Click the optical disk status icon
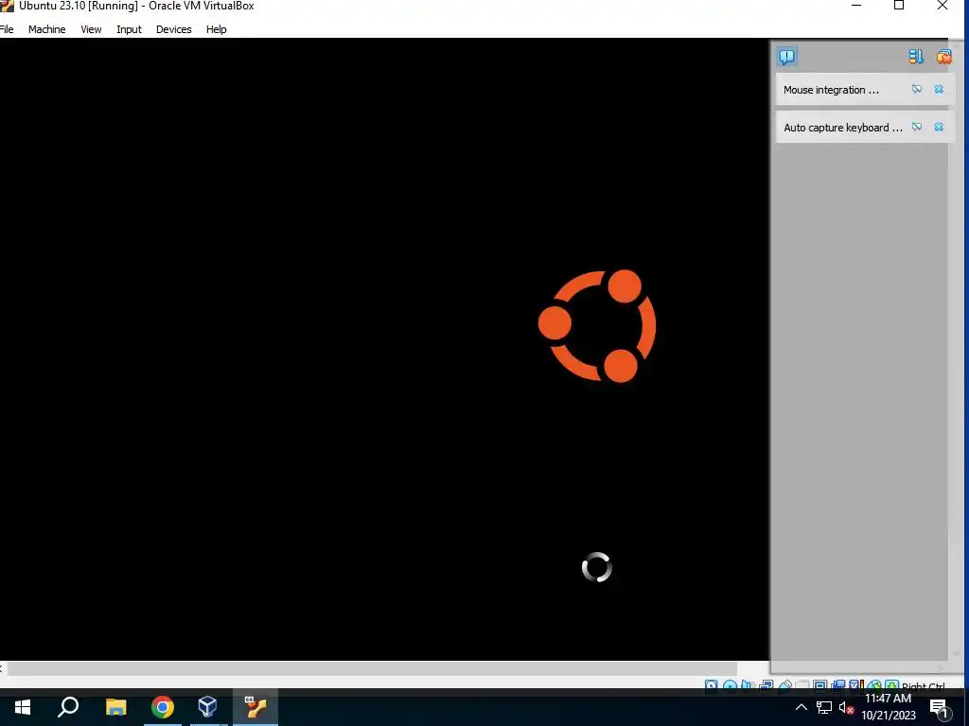Image resolution: width=969 pixels, height=726 pixels. click(730, 685)
